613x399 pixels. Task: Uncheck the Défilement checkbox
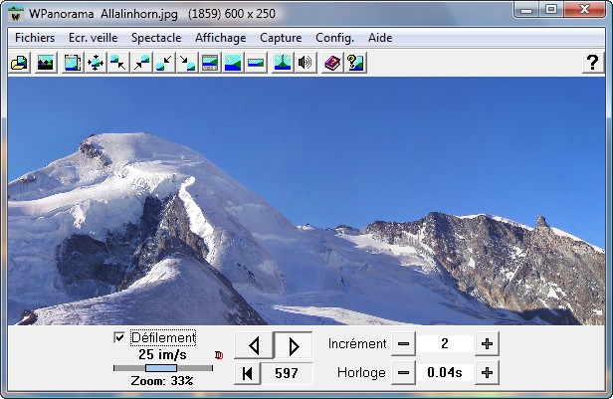[119, 337]
